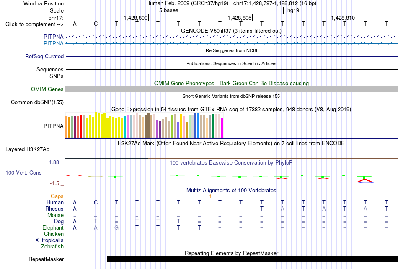398x269 pixels.
Task: Click the GTEx Gene Expression track title
Action: pyautogui.click(x=231, y=110)
